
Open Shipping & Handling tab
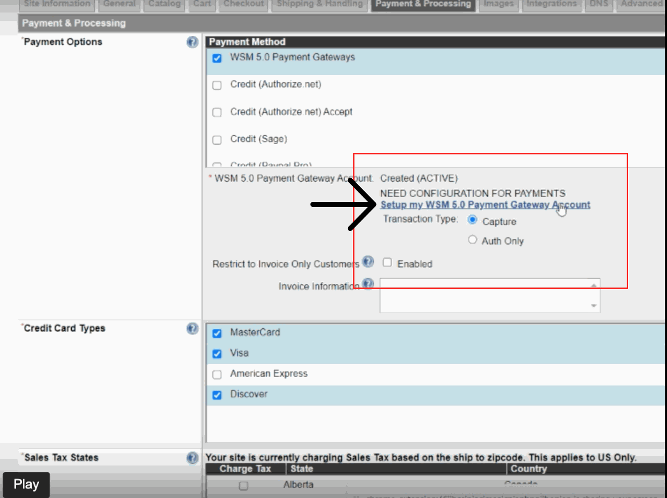320,5
